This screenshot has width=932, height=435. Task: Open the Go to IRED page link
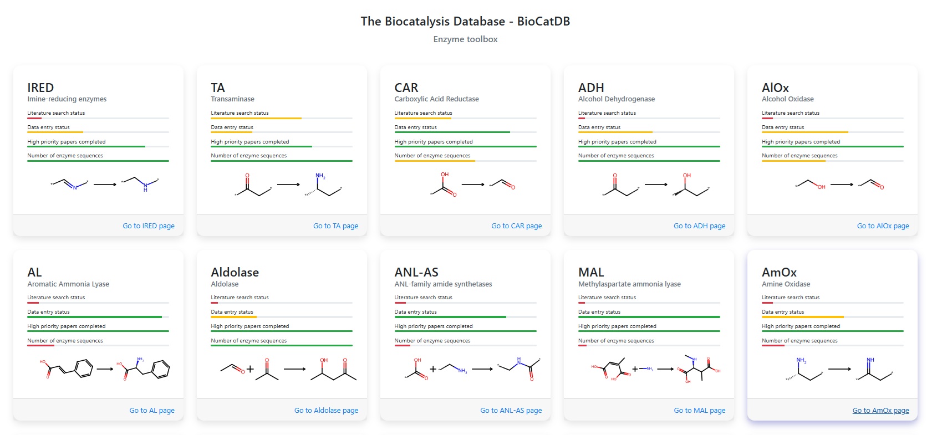pos(149,226)
